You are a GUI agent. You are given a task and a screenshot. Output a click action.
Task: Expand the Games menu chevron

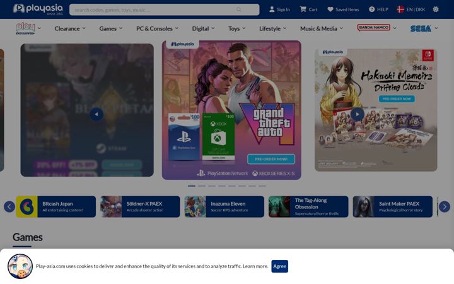(120, 28)
